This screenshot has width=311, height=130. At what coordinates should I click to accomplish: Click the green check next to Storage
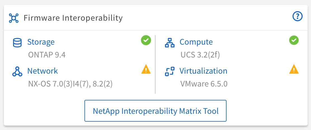(146, 40)
